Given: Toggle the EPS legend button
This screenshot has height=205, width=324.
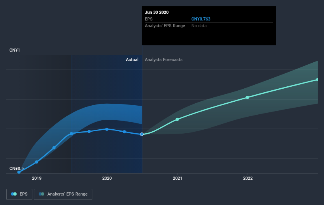Looking at the screenshot, I should (19, 194).
